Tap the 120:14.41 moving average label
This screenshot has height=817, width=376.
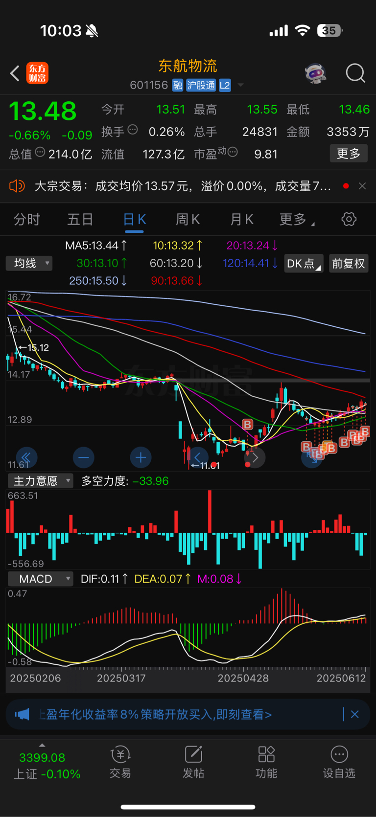coord(250,263)
